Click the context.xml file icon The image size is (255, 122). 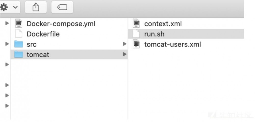(136, 24)
